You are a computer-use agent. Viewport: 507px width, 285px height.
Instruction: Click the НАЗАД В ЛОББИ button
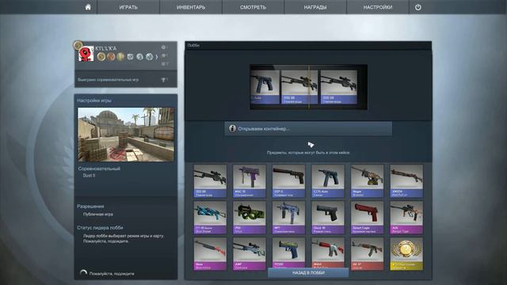[x=308, y=272]
